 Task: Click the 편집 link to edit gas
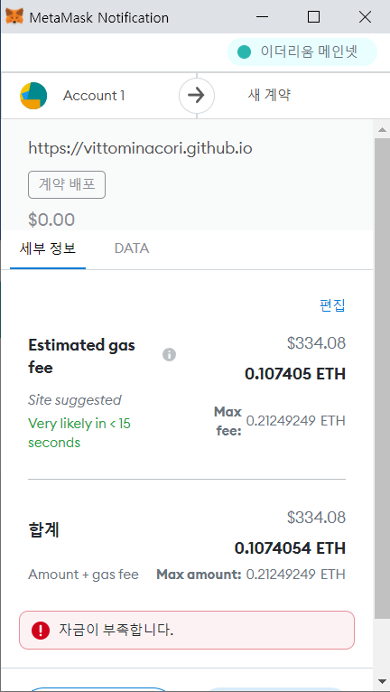[x=332, y=305]
